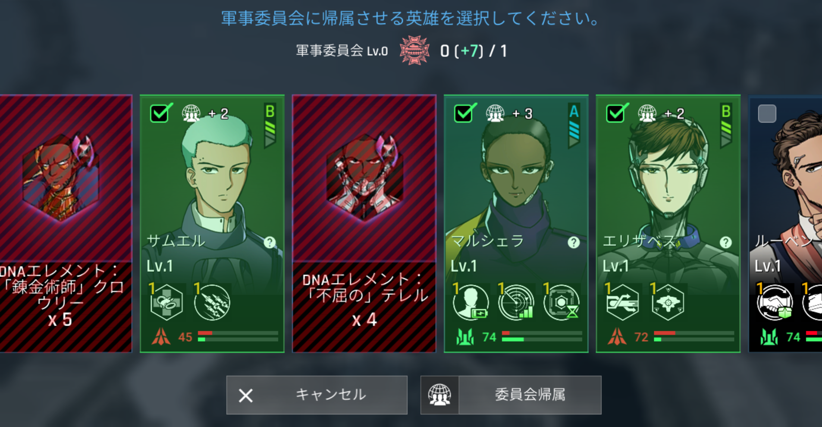Viewport: 822px width, 427px height.
Task: Tap マルシェラ's person battery skill icon
Action: pos(471,302)
